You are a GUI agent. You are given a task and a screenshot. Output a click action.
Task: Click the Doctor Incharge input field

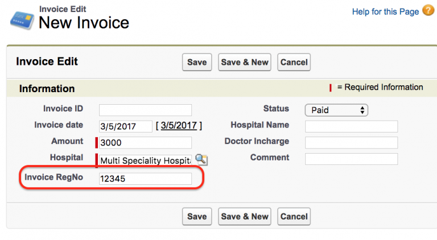(x=351, y=143)
